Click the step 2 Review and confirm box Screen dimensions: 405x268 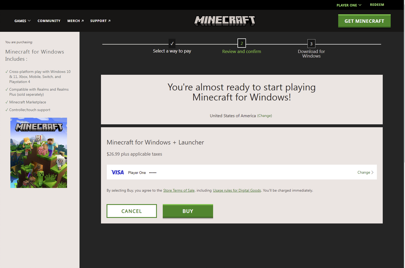[x=241, y=43]
